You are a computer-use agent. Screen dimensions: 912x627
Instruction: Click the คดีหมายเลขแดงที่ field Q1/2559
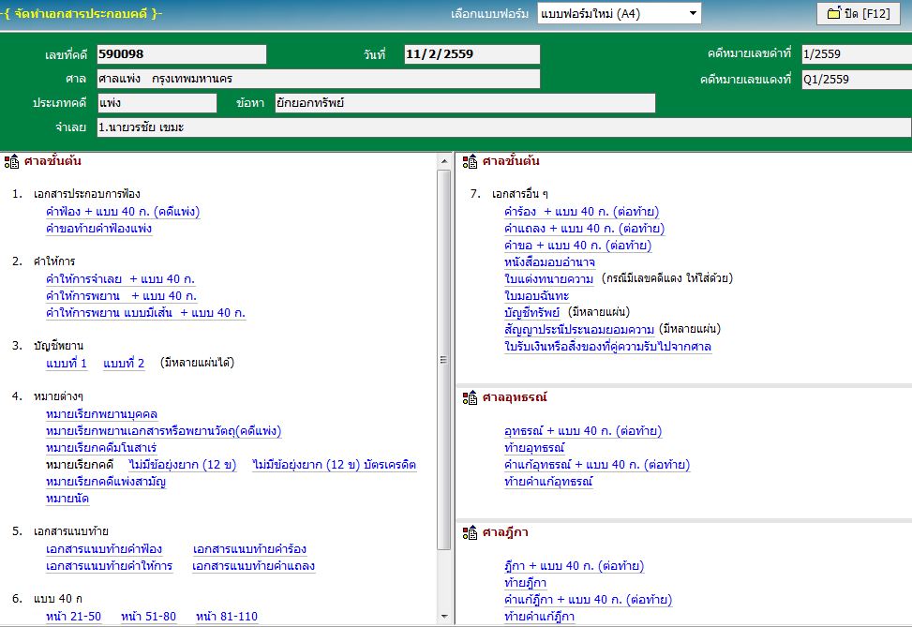856,79
